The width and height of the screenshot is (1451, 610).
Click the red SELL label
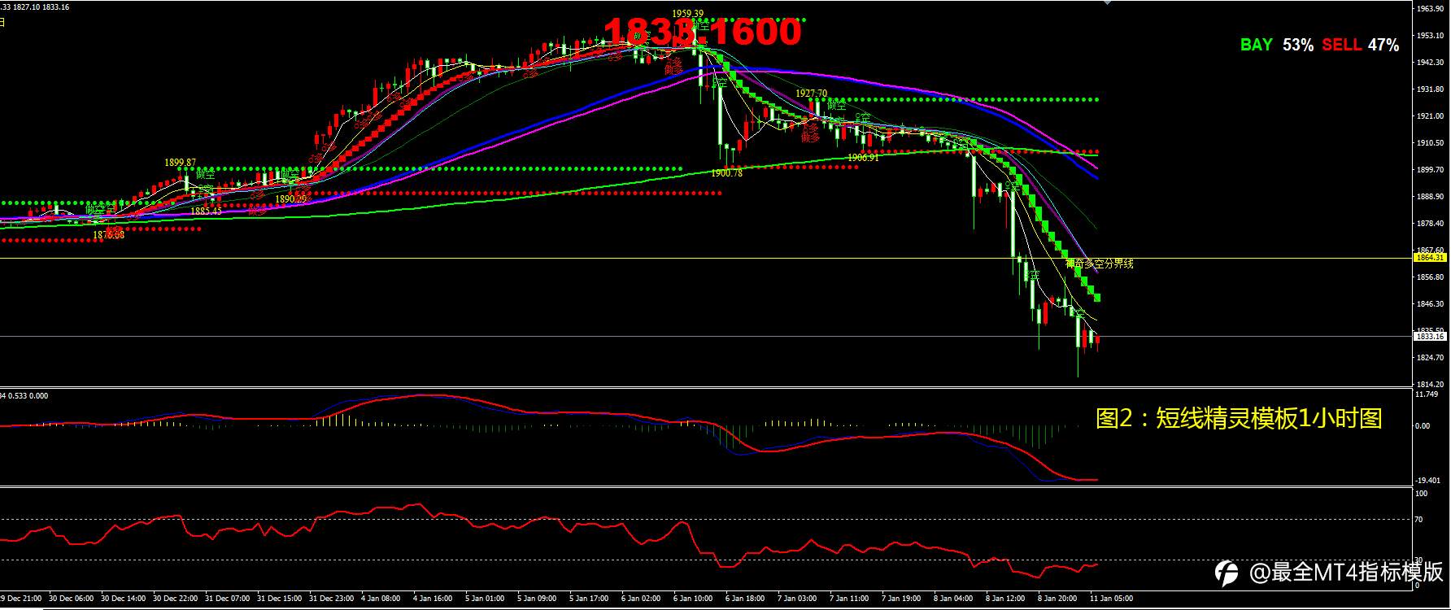1342,45
